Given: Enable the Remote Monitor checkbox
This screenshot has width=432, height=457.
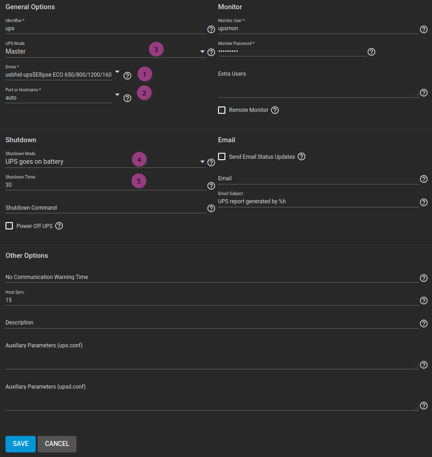Looking at the screenshot, I should (222, 110).
